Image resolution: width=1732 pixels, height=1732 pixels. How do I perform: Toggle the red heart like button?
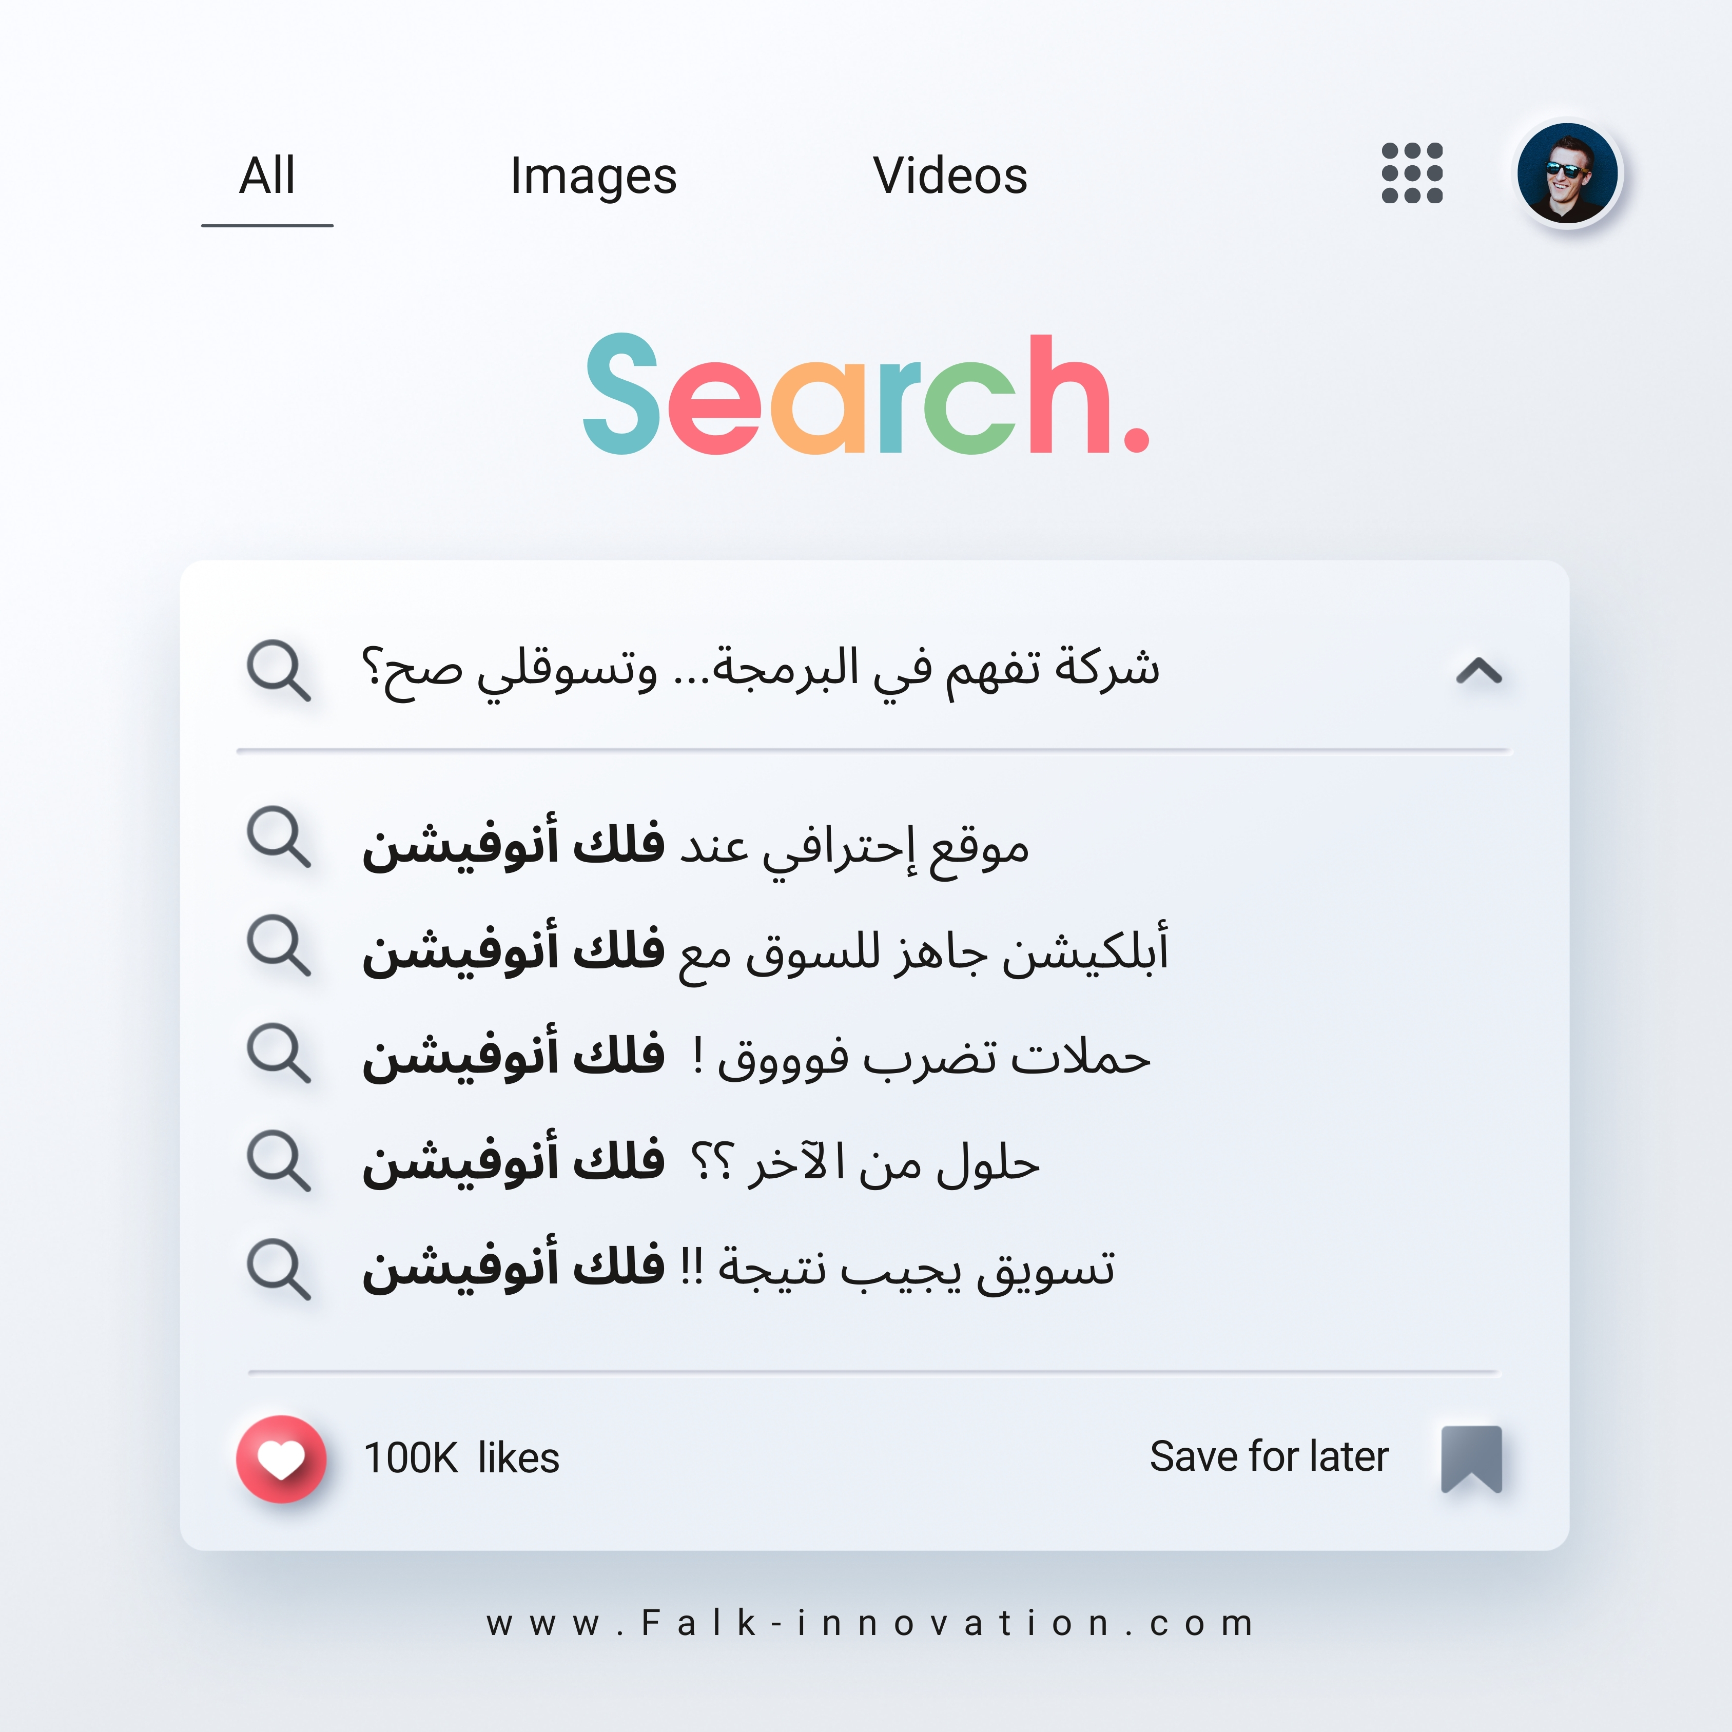tap(281, 1458)
